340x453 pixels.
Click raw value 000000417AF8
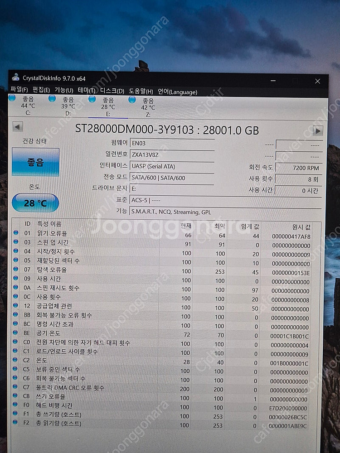[291, 236]
